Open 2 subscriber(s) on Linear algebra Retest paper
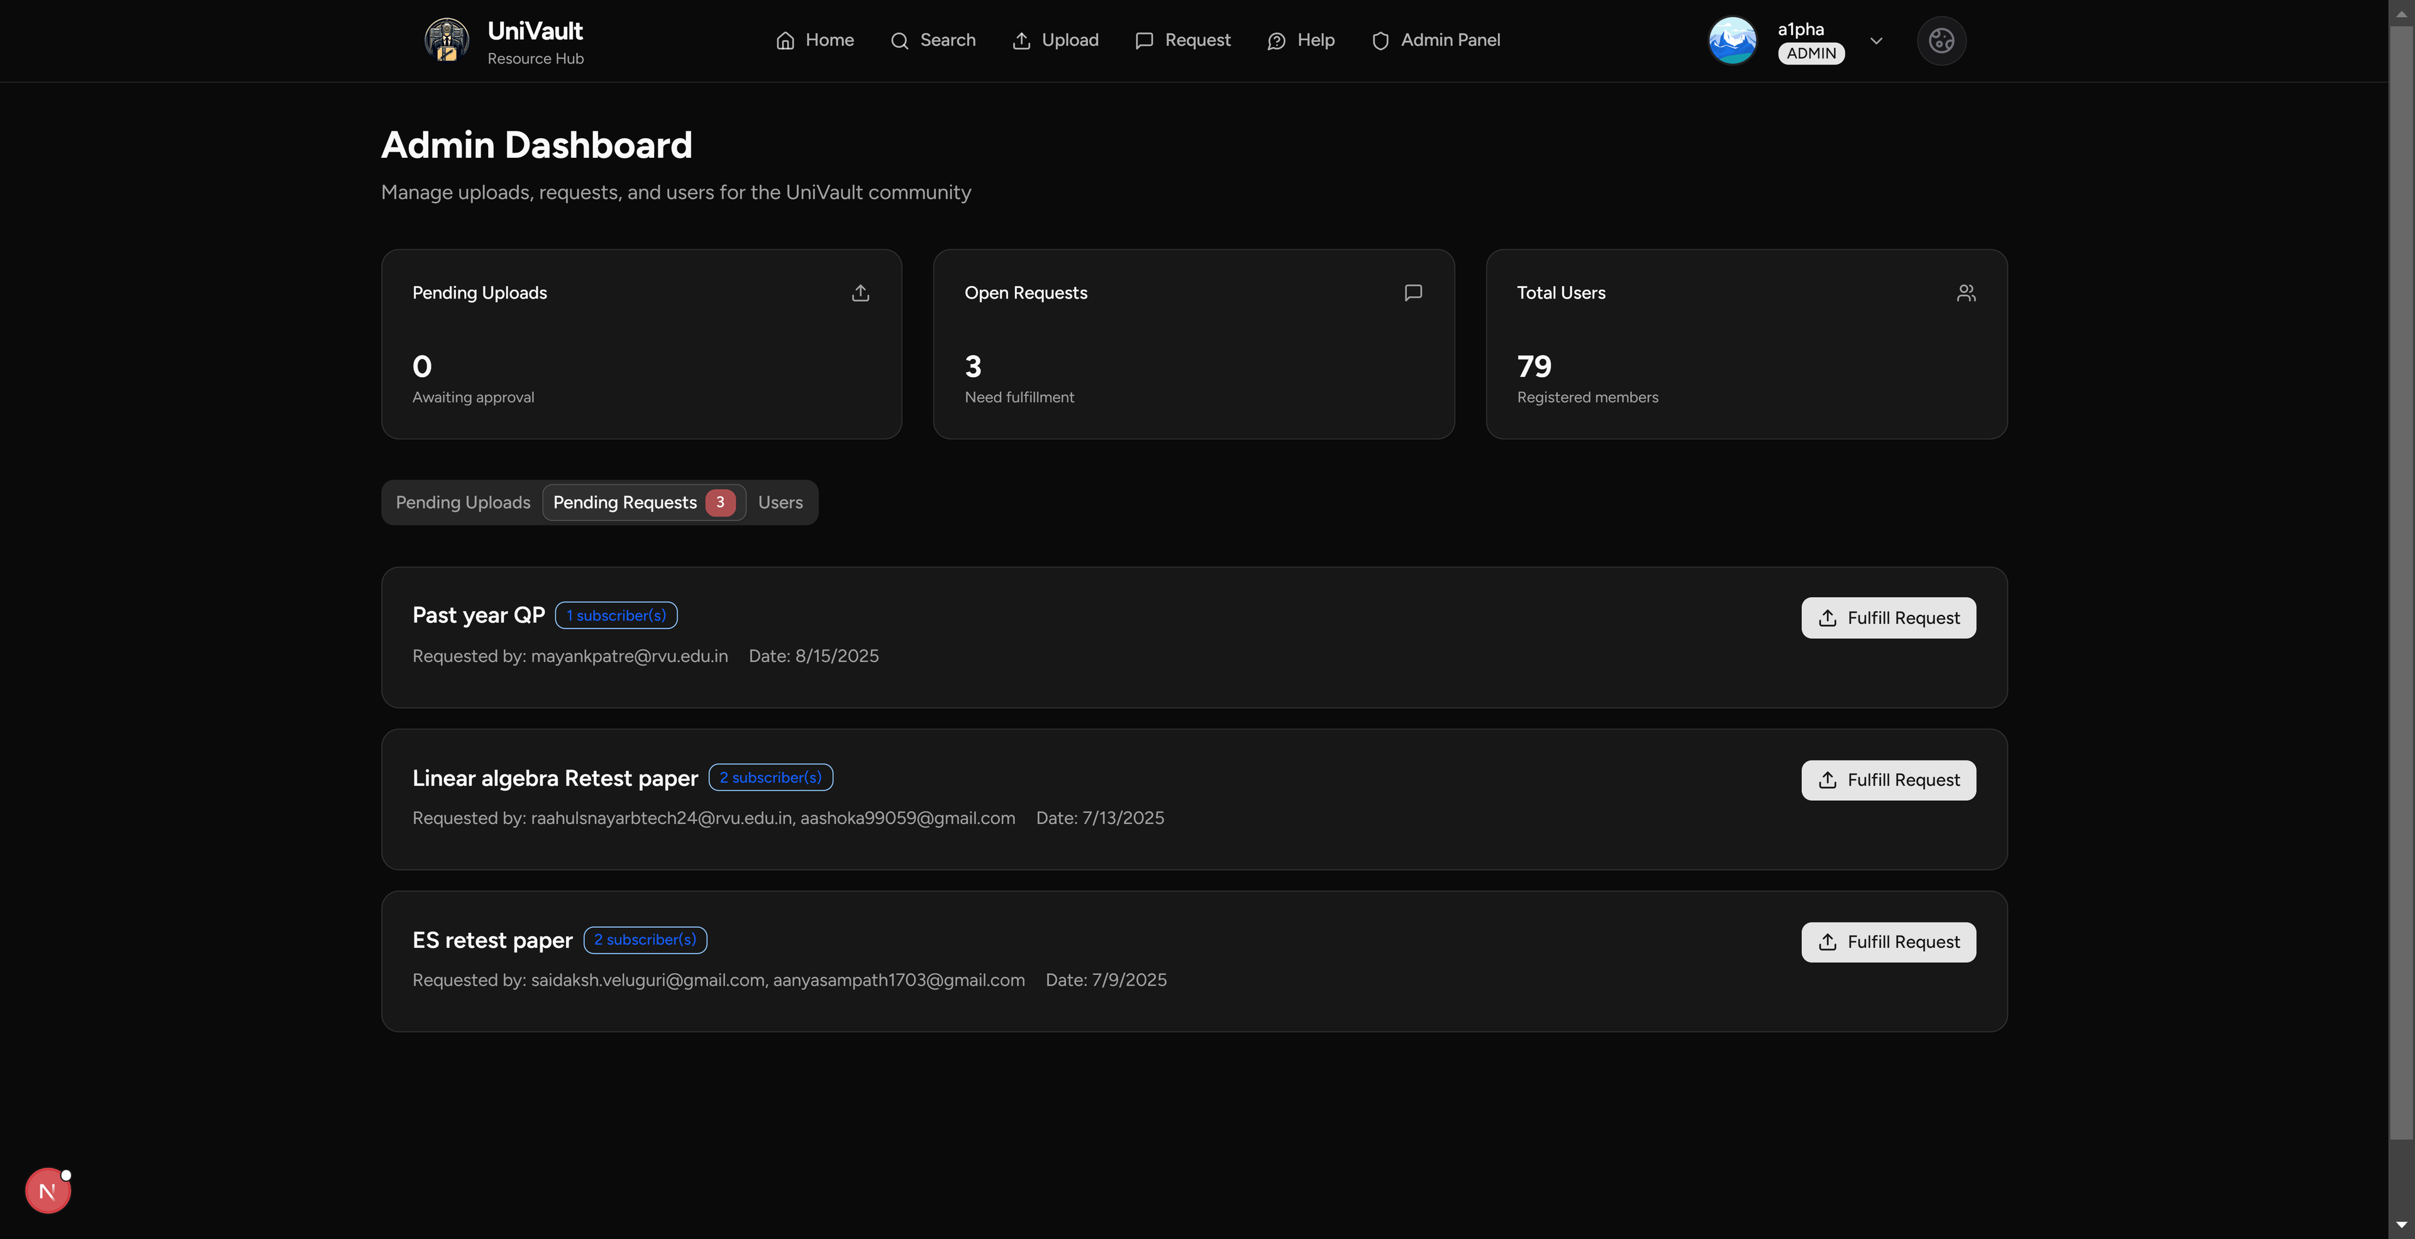2415x1239 pixels. 770,777
